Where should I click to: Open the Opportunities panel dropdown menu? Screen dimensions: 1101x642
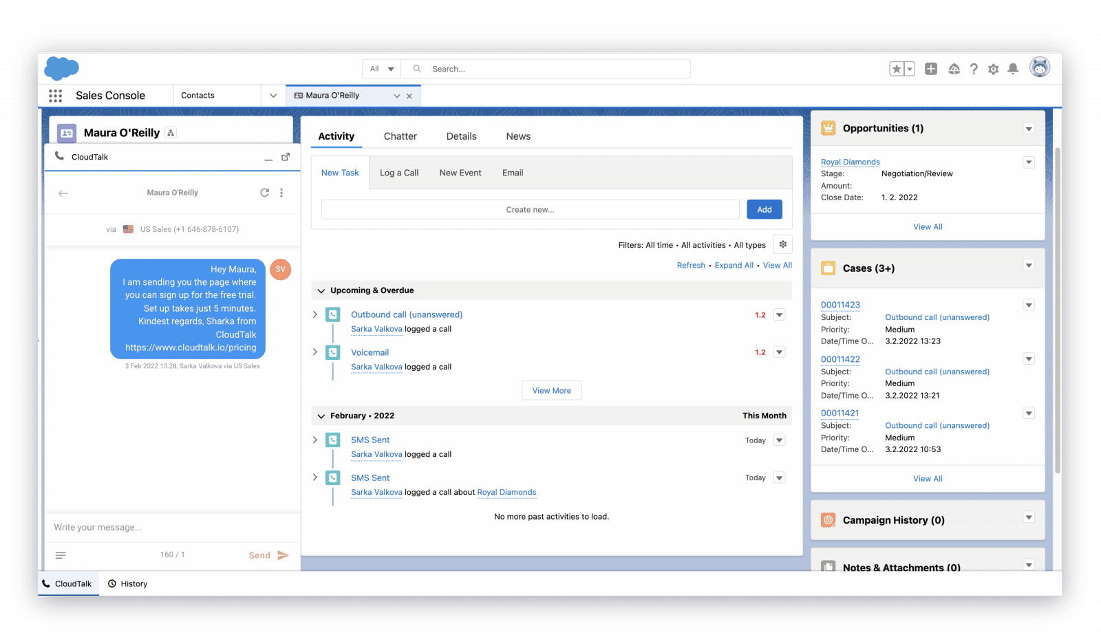click(x=1028, y=129)
